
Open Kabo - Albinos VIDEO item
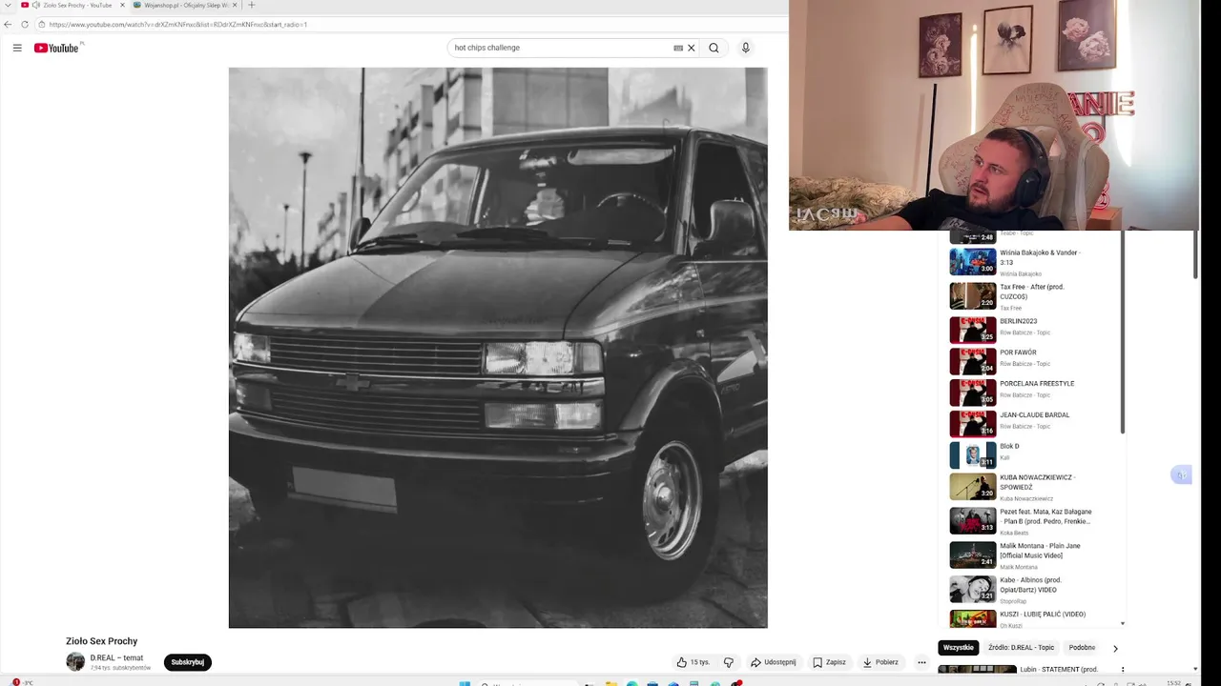1035,590
